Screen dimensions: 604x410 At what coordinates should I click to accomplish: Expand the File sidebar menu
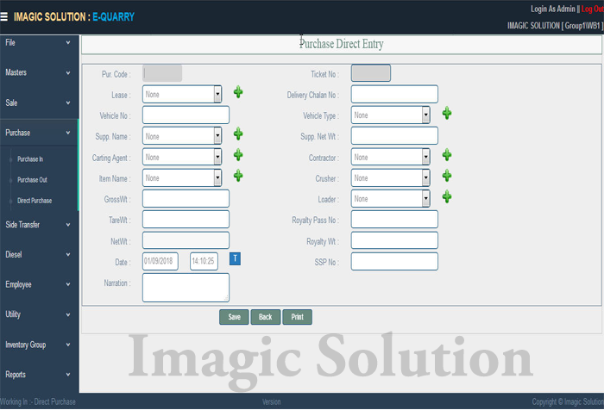pyautogui.click(x=39, y=43)
